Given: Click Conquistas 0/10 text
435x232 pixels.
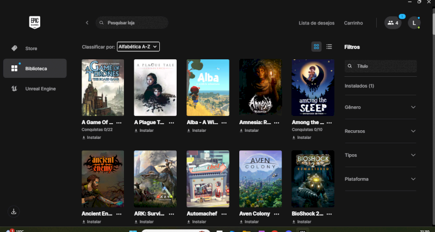Looking at the screenshot, I should [307, 130].
